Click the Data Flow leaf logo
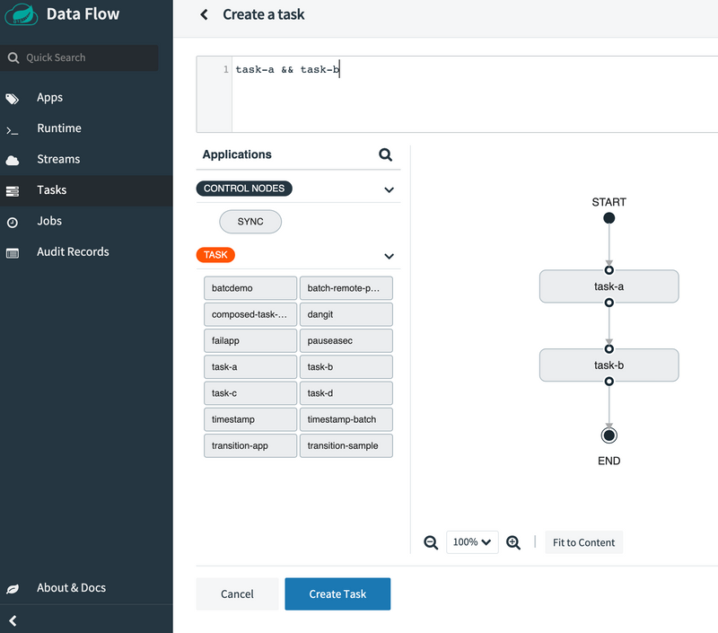Screen dimensions: 718x633 pos(21,14)
